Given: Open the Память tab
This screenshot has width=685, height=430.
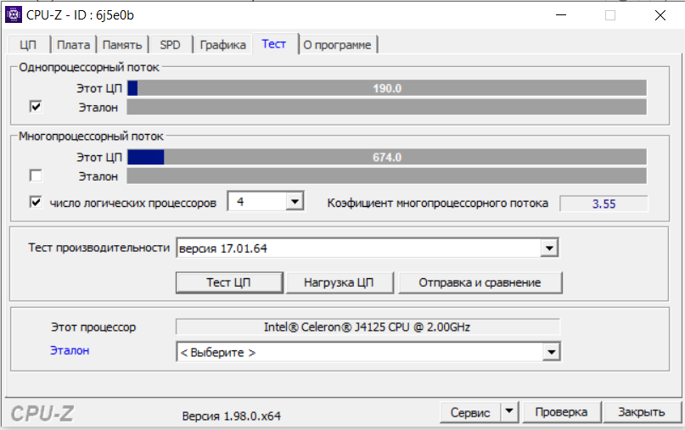Looking at the screenshot, I should pyautogui.click(x=122, y=45).
